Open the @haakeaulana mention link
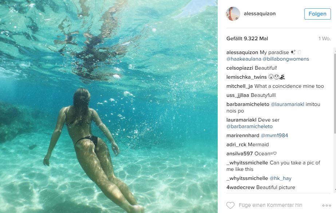 (244, 59)
